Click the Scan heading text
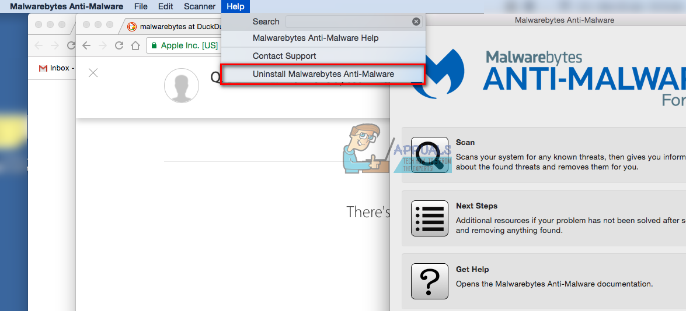686x311 pixels. click(x=465, y=142)
